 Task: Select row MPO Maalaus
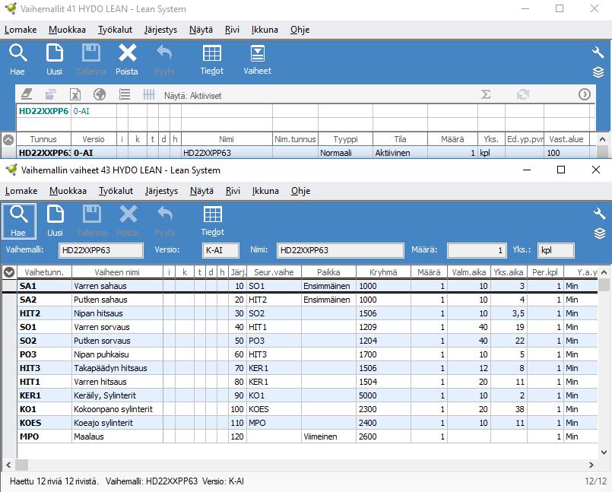(307, 436)
